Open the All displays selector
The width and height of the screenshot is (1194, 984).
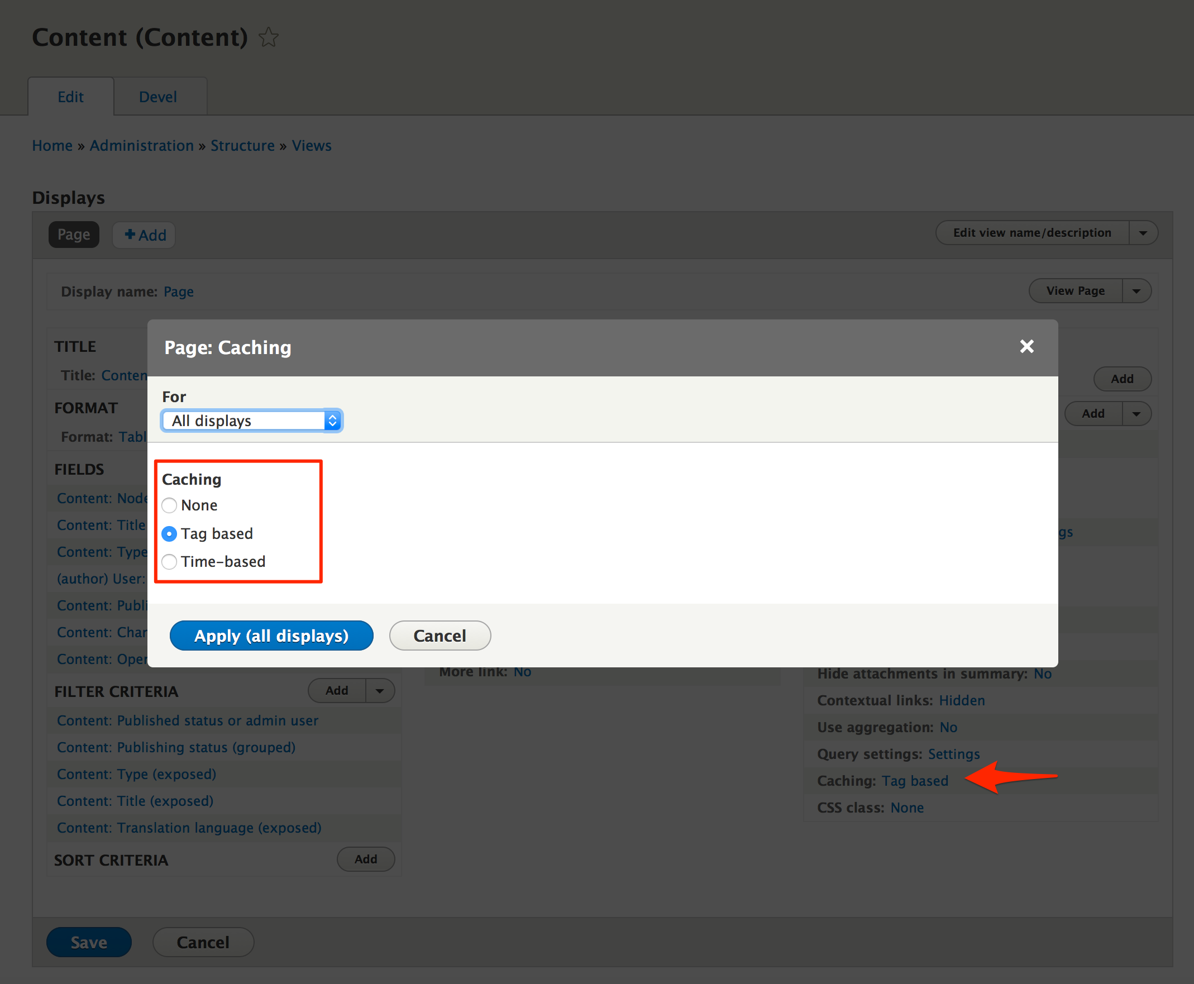point(251,421)
